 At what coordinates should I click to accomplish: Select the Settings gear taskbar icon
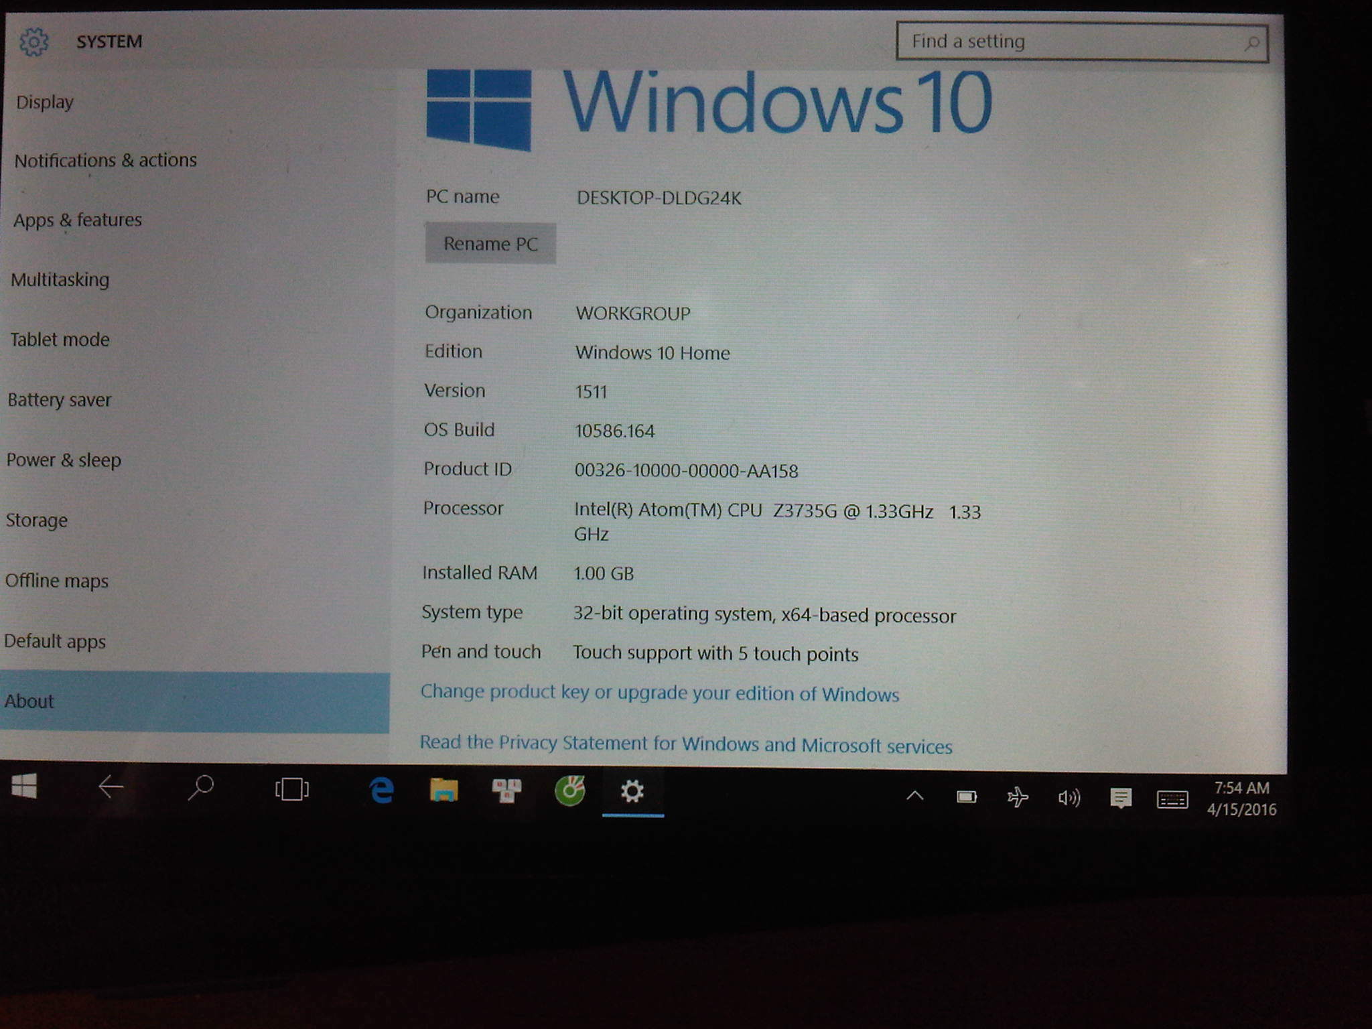tap(632, 792)
